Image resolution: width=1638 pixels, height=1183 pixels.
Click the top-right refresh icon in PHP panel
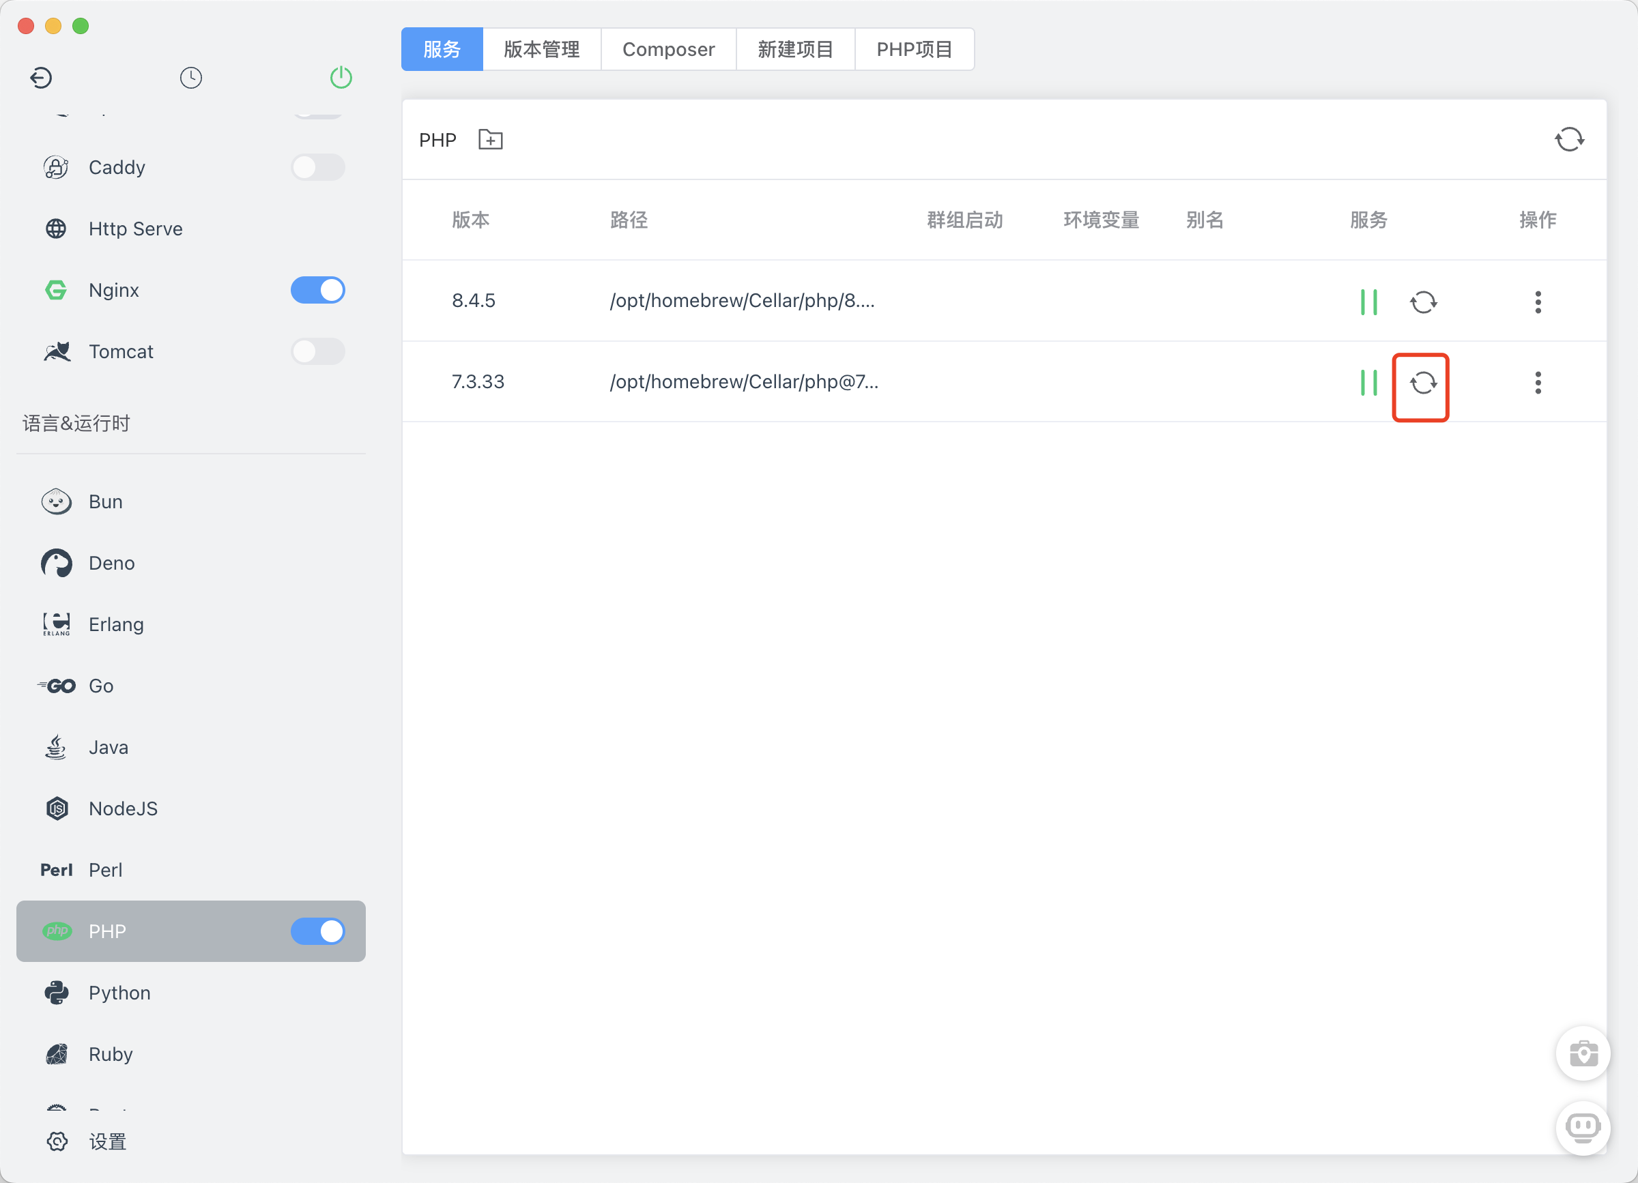1568,139
